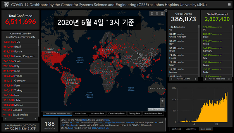
Task: Select the 11,729 deaths Mexico row
Action: tap(183, 71)
